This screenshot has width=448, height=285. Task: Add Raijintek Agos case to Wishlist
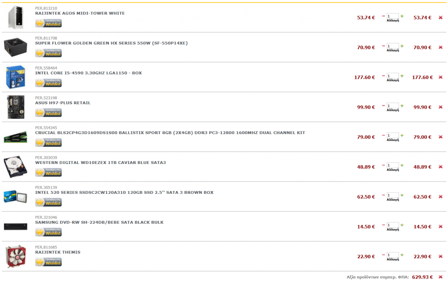click(49, 23)
